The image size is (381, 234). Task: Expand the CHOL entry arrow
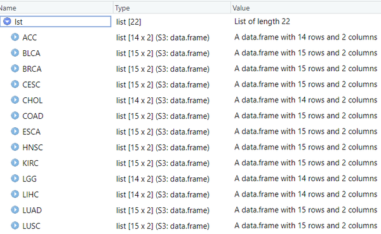tap(15, 100)
